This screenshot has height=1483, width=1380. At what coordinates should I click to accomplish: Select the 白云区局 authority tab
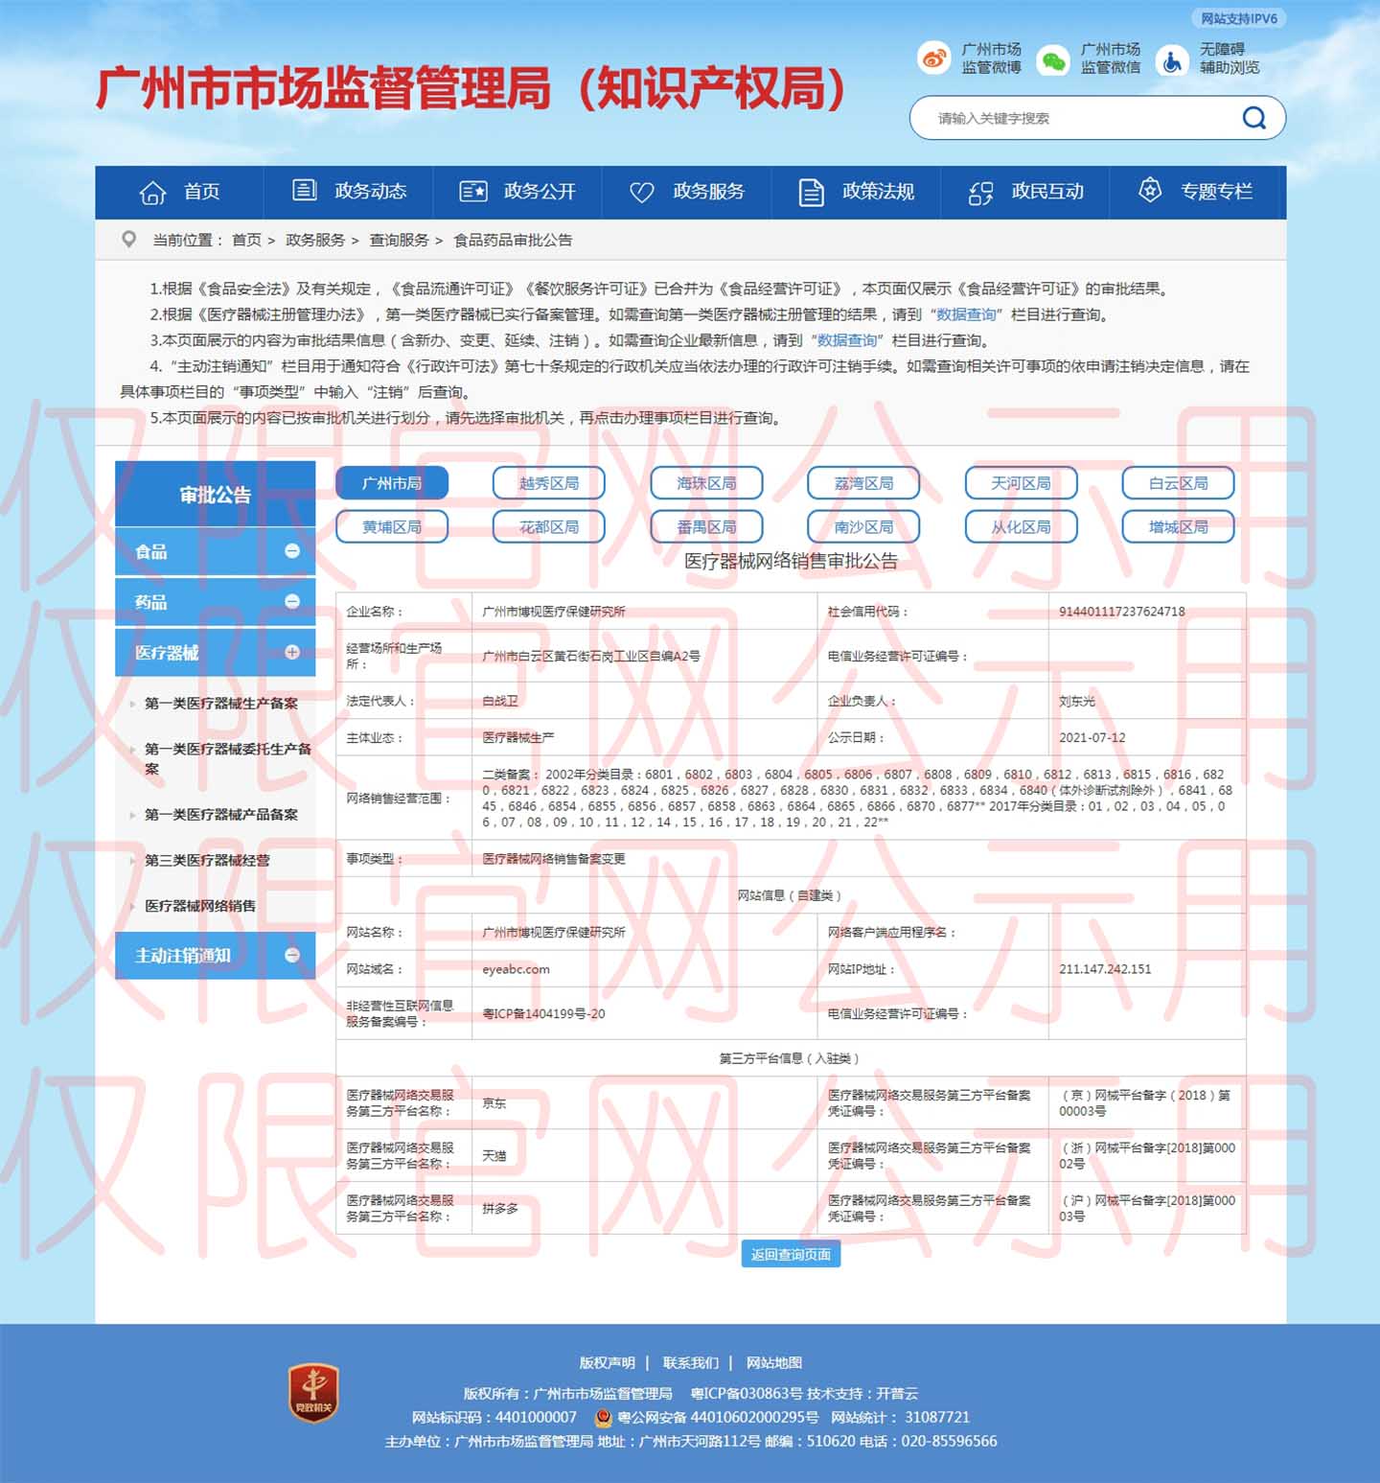1178,483
